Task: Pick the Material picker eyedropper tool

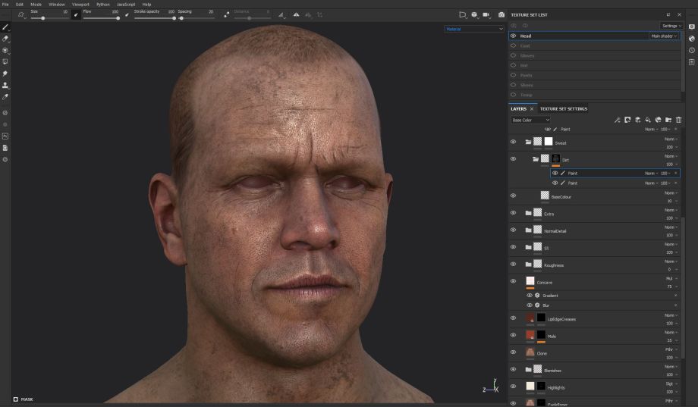Action: 5,97
